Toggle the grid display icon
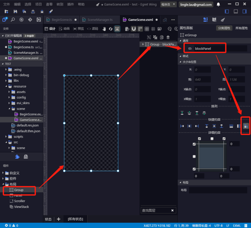Screen dimensions: 251x228 pos(147,29)
